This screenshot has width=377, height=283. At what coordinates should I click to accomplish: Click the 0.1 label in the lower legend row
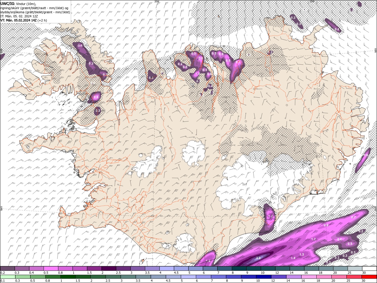click(x=3, y=281)
